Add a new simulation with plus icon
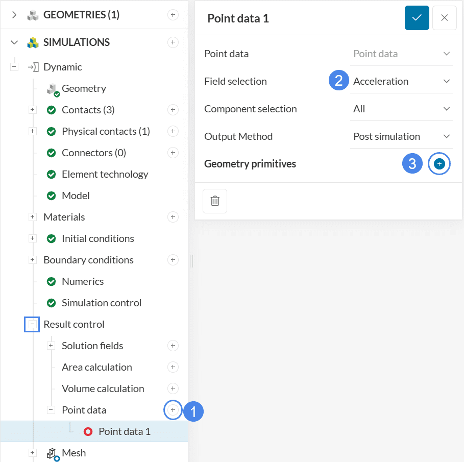 [x=173, y=42]
